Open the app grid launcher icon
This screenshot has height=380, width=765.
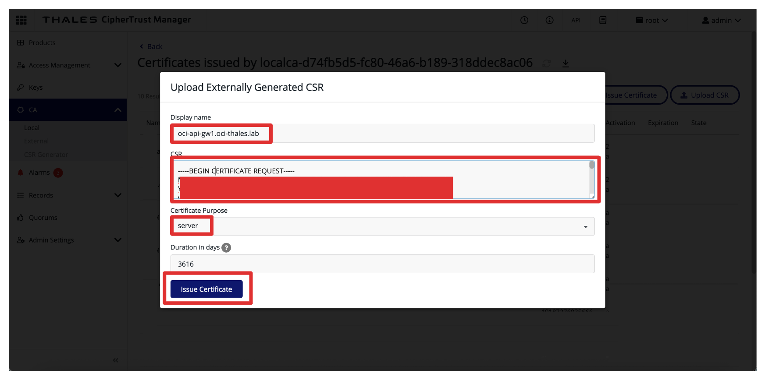[21, 20]
